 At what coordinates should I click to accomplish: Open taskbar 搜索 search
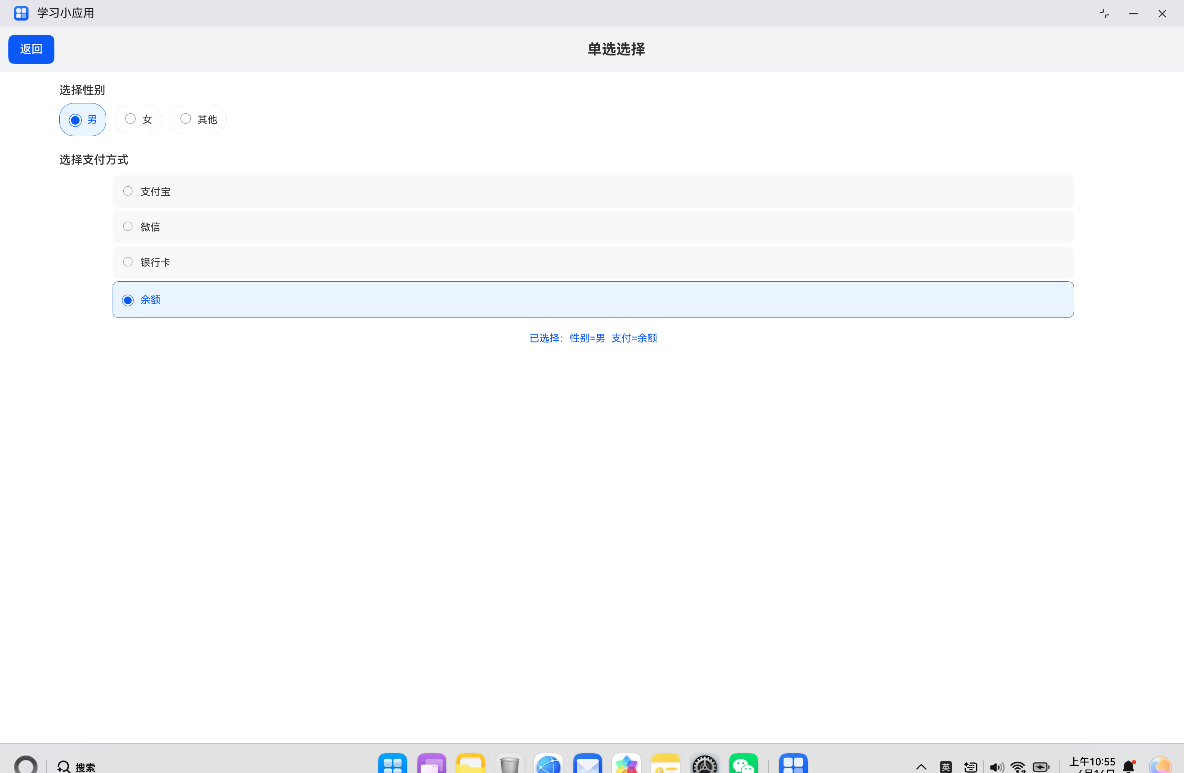pyautogui.click(x=76, y=767)
